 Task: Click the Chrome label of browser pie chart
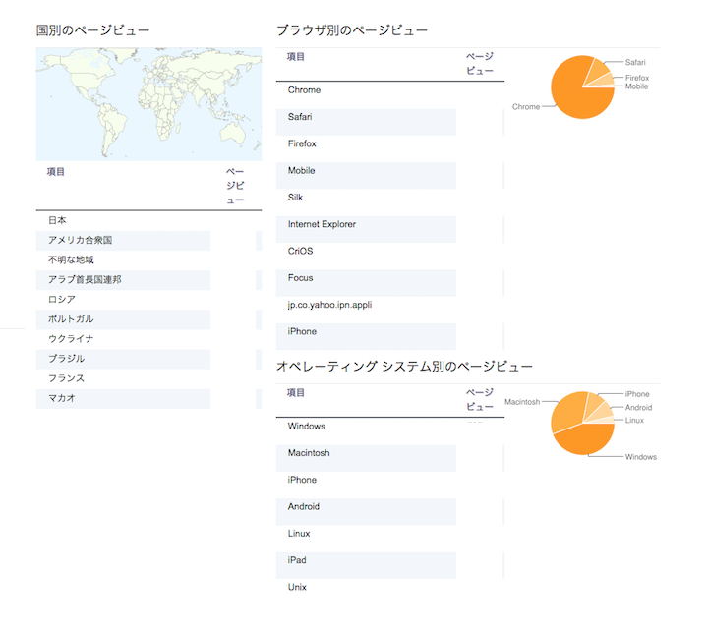(526, 107)
